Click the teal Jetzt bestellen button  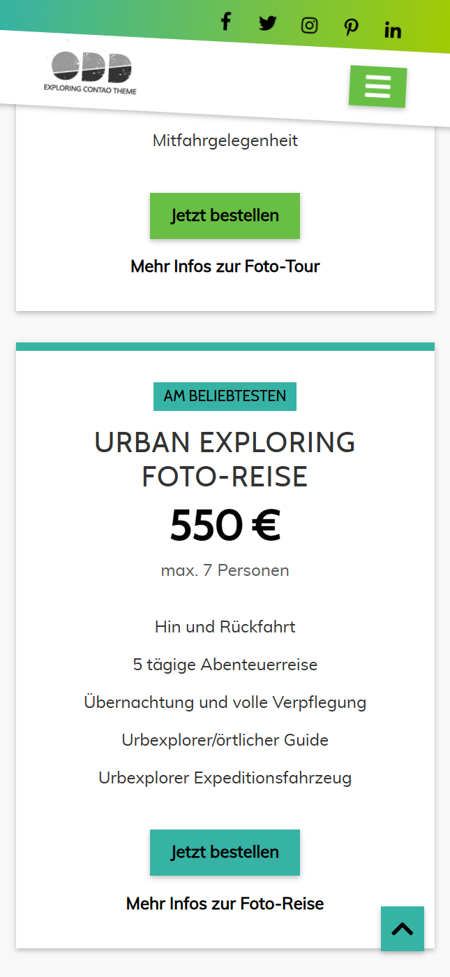225,853
